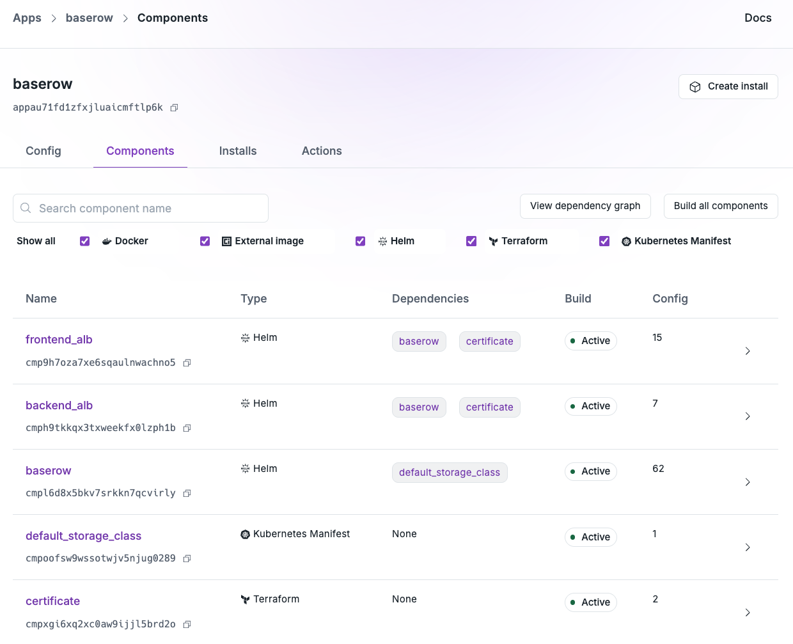Screen dimensions: 793x644
Task: Copy the certificate component ID
Action: coord(187,624)
